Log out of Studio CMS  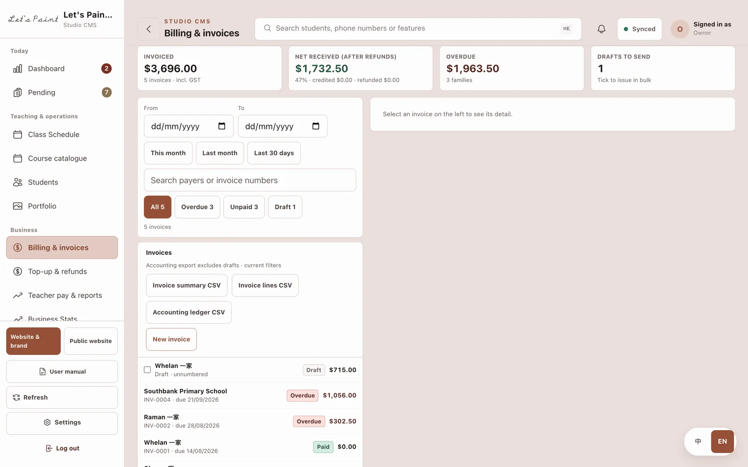[62, 448]
